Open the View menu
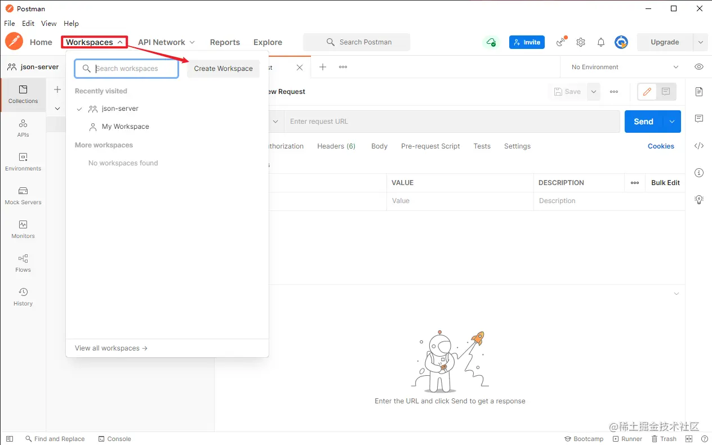 tap(49, 24)
